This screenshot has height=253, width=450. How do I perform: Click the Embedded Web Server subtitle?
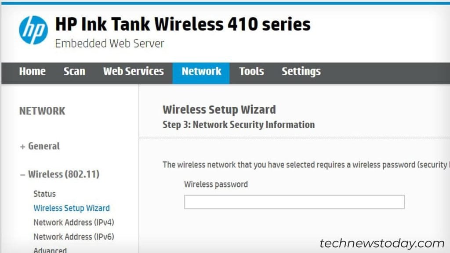coord(109,43)
